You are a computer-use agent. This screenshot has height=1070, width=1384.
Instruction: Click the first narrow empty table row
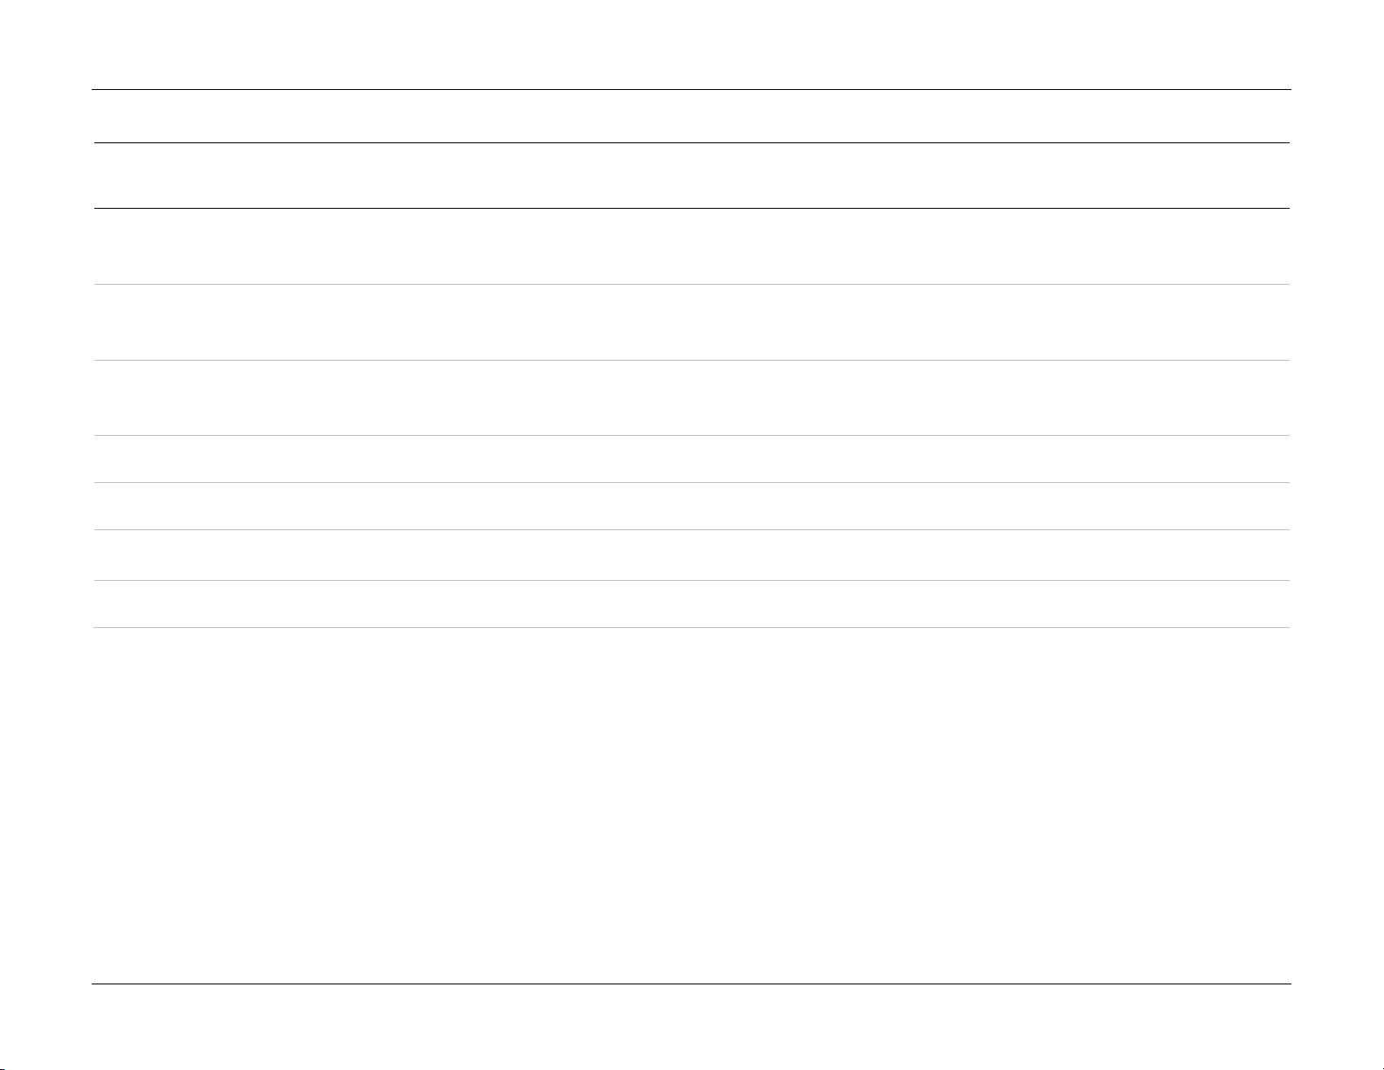click(692, 459)
